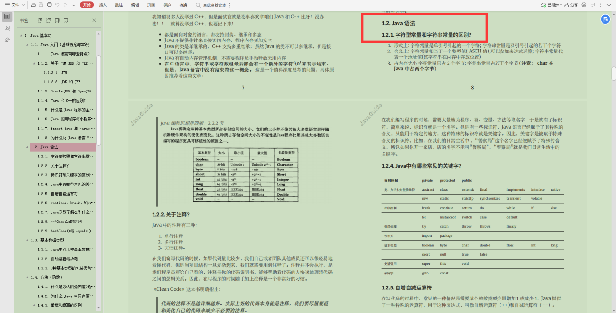Click the document vertical scrollbar thumb at right

[x=614, y=74]
